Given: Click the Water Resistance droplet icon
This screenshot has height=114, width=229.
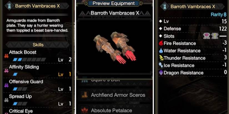Looking at the screenshot, I should [161, 51].
